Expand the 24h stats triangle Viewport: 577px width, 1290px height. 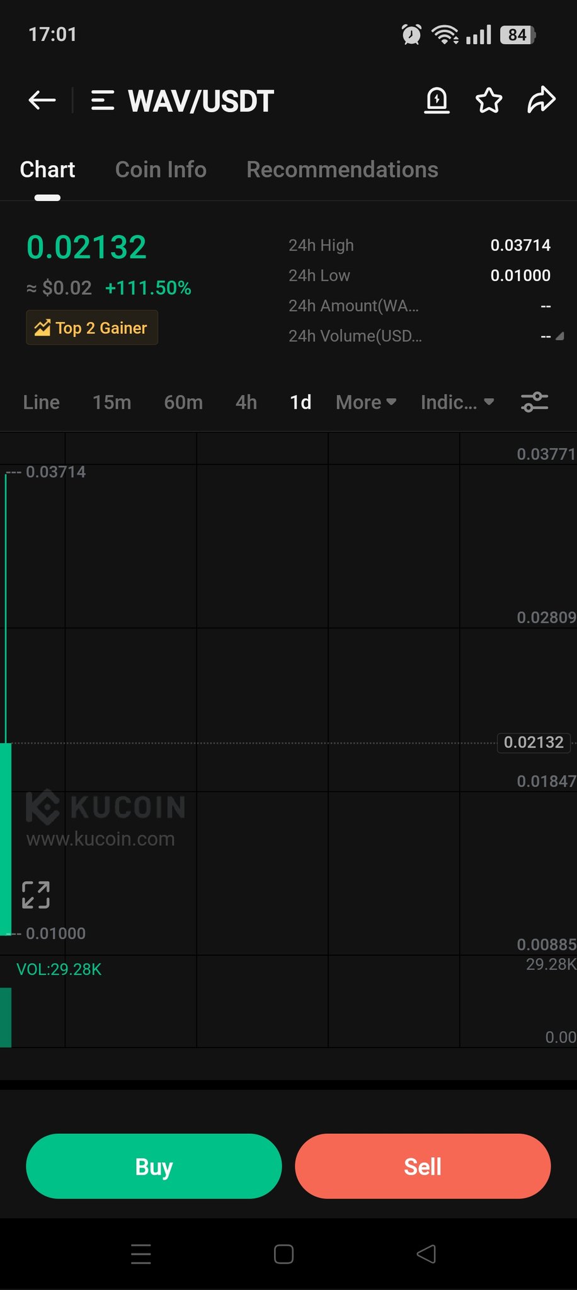click(559, 336)
